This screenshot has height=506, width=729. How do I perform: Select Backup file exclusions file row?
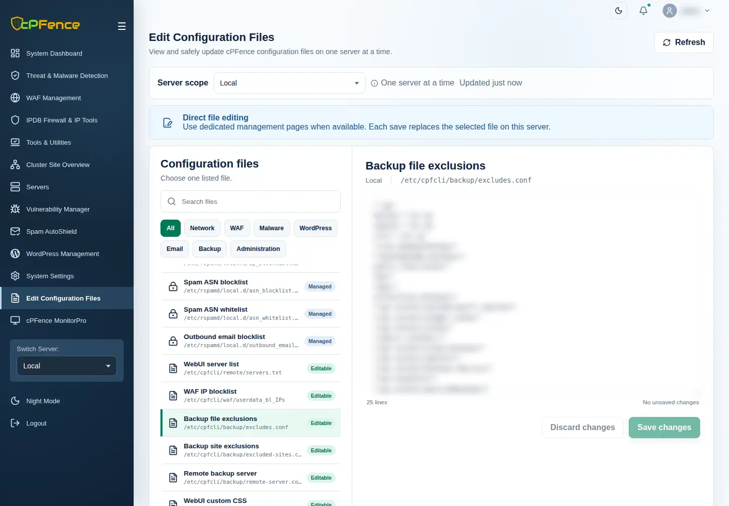point(251,423)
